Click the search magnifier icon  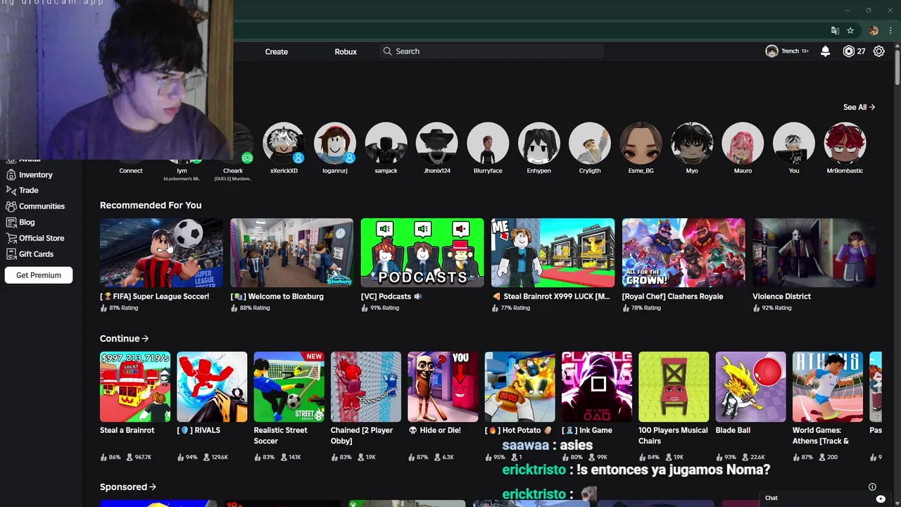[387, 51]
